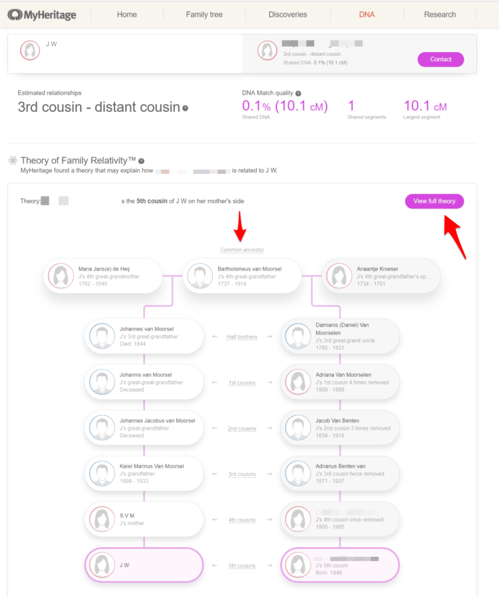The width and height of the screenshot is (499, 597).
Task: Click the 5th cousins link
Action: point(241,565)
